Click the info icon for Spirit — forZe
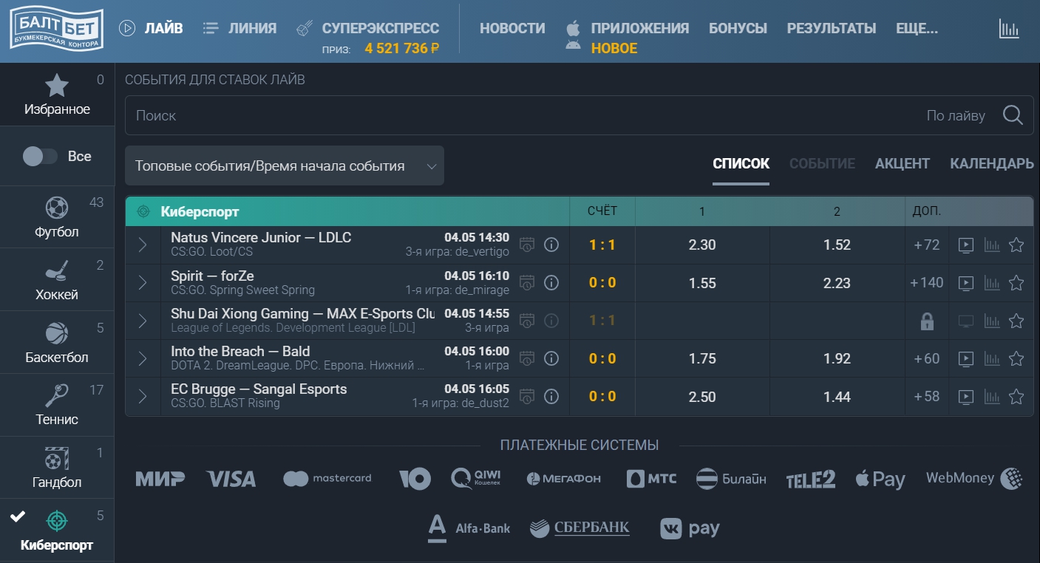This screenshot has height=563, width=1040. [x=551, y=283]
